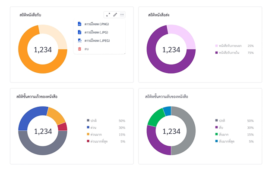Click the สถิติชั้นความลับของหนังสือ chart title

170,97
